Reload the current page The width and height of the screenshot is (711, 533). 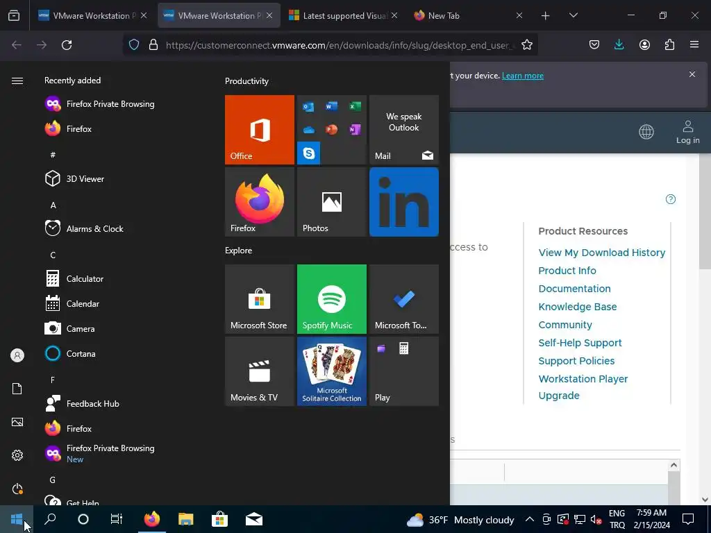tap(67, 45)
